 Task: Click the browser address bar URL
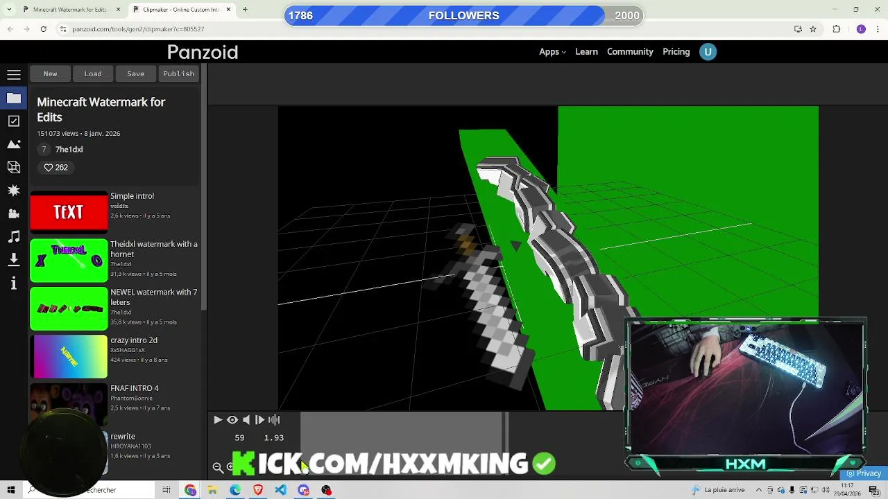tap(138, 29)
